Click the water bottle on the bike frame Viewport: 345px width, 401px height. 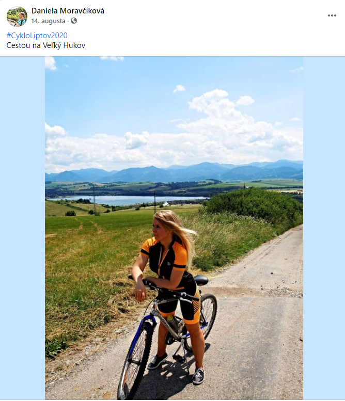[173, 323]
